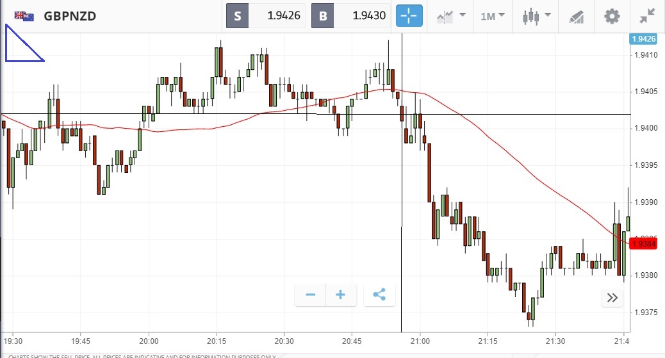This screenshot has width=665, height=358.
Task: Expand the 1M timeframe selector
Action: 492,16
